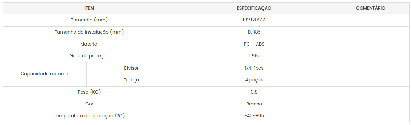
Task: Click the ITEM column header
Action: coord(89,8)
